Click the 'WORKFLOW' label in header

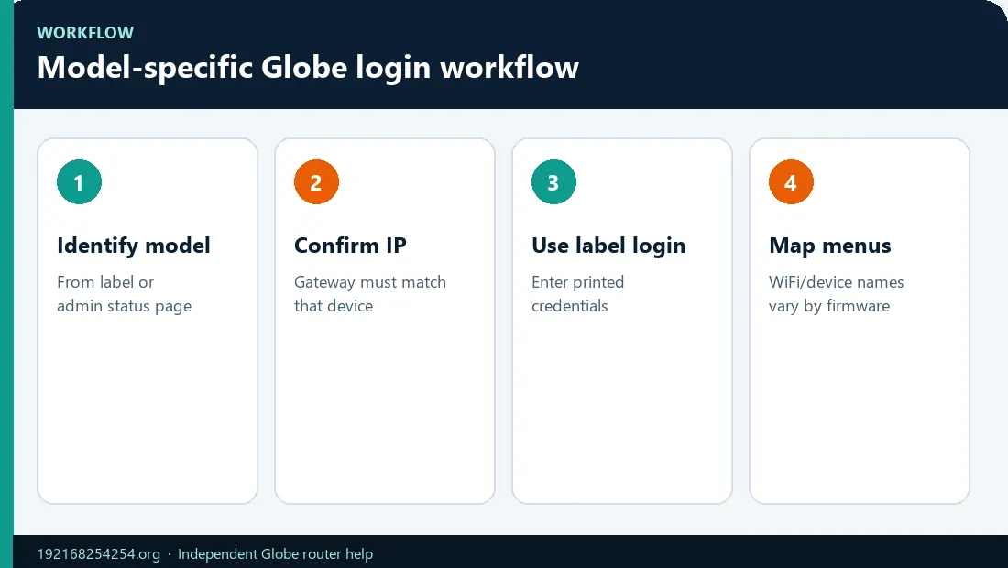click(85, 33)
